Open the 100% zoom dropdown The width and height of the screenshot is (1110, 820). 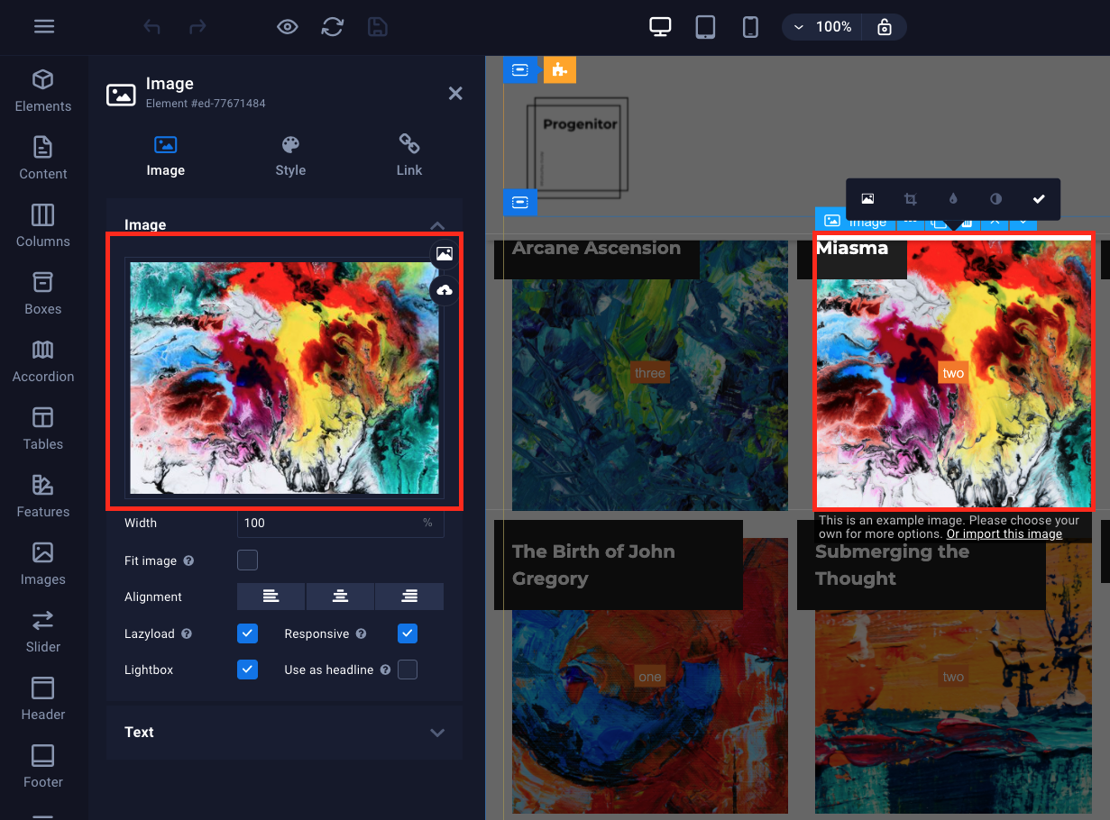pyautogui.click(x=821, y=27)
